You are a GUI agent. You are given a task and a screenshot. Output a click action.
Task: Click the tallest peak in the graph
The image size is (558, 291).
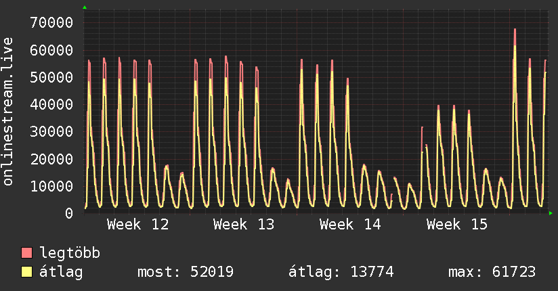tap(515, 30)
